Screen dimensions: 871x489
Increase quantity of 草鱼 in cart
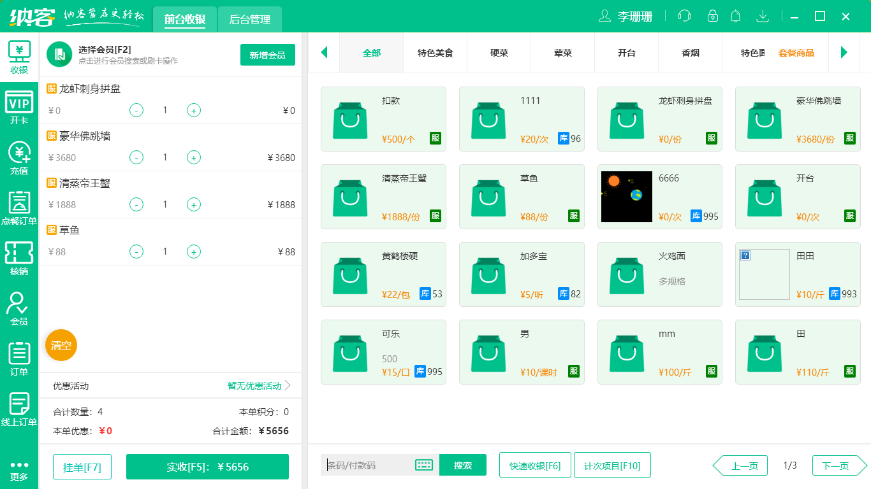pyautogui.click(x=194, y=252)
